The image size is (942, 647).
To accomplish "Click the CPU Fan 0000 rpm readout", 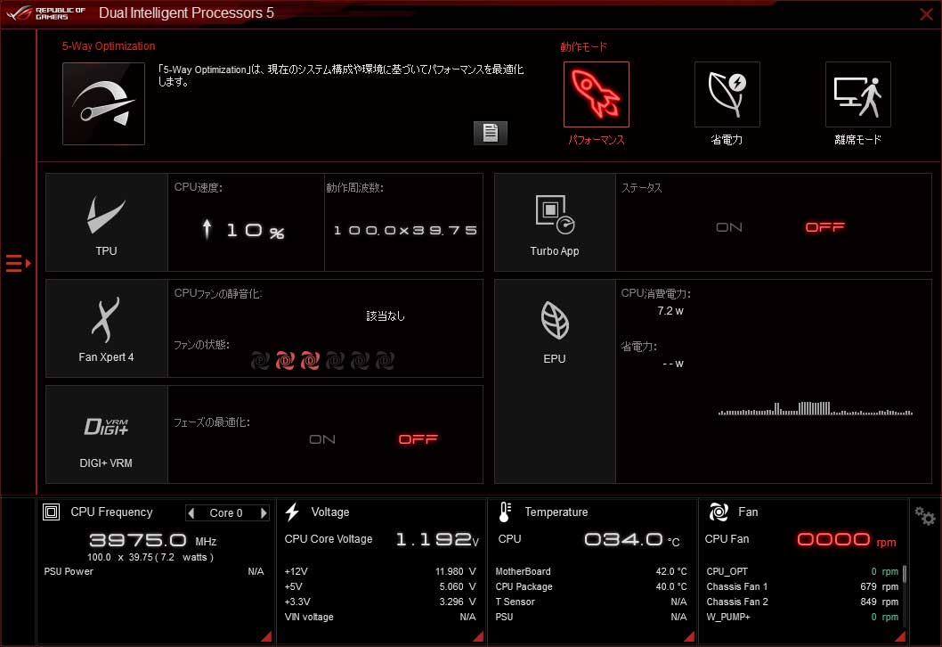I will tap(847, 540).
